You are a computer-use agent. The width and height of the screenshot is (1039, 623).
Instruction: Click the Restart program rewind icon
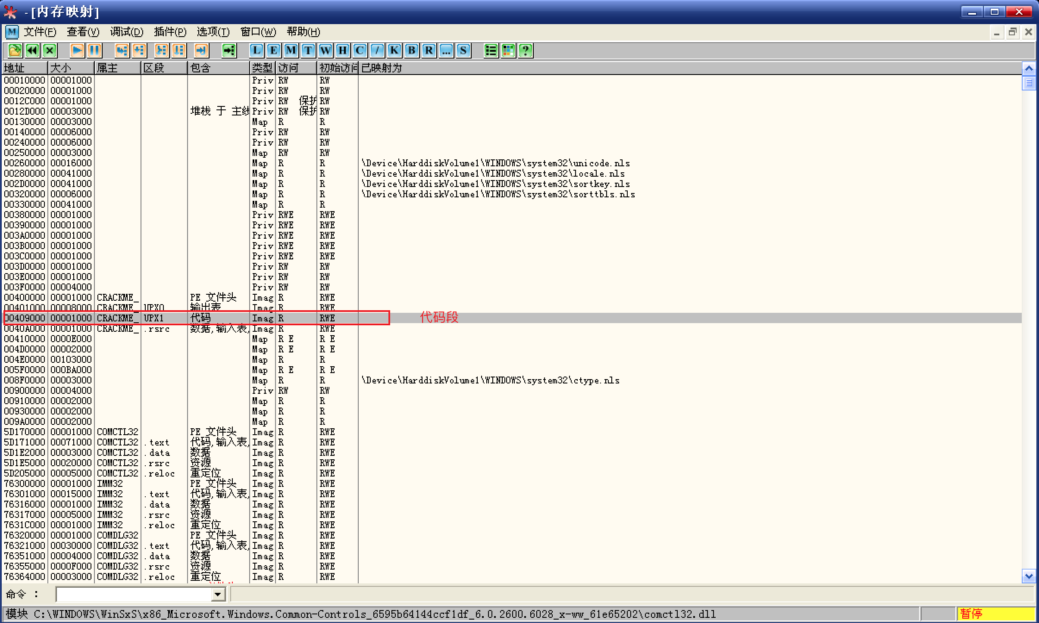pos(33,51)
